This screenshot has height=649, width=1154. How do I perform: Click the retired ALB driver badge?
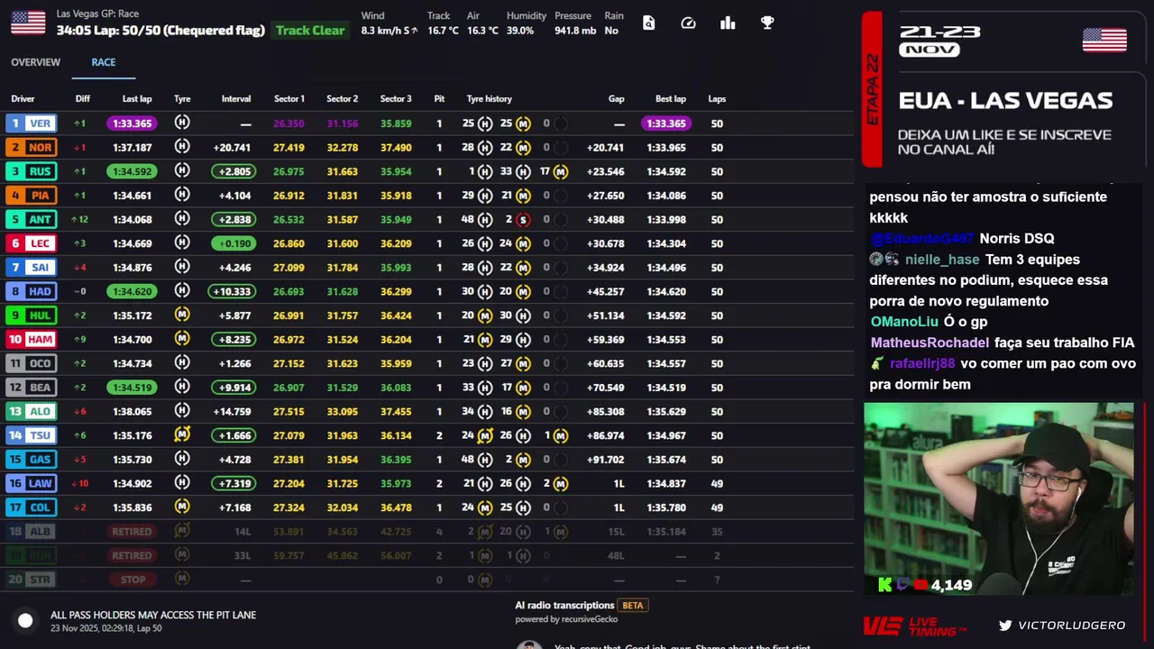pyautogui.click(x=32, y=531)
